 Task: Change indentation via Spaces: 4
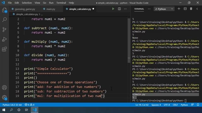coord(156,105)
